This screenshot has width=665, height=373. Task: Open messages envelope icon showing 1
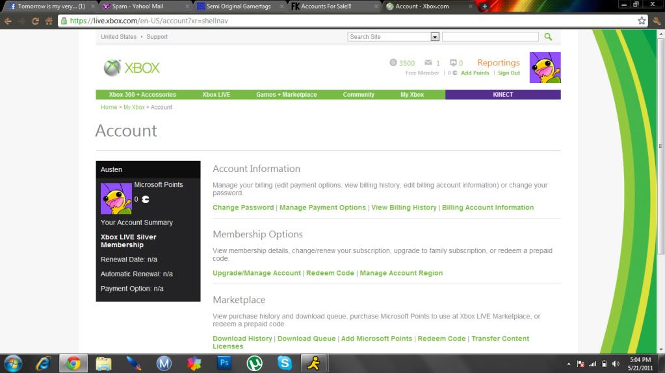coord(428,63)
